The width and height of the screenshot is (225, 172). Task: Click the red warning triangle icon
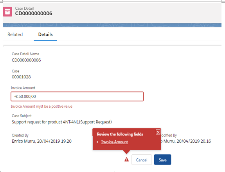pos(126,159)
